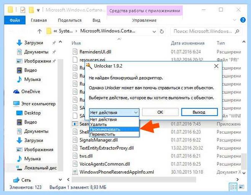Click date cell 30.10.2015 10:18
Image resolution: width=251 pixels, height=195 pixels.
[x=187, y=172]
